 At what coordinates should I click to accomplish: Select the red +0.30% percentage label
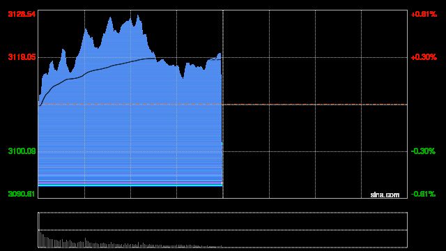(424, 57)
